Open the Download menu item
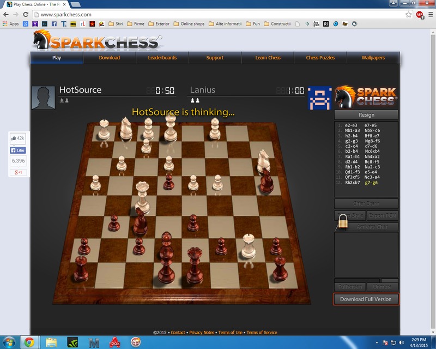 click(x=110, y=58)
